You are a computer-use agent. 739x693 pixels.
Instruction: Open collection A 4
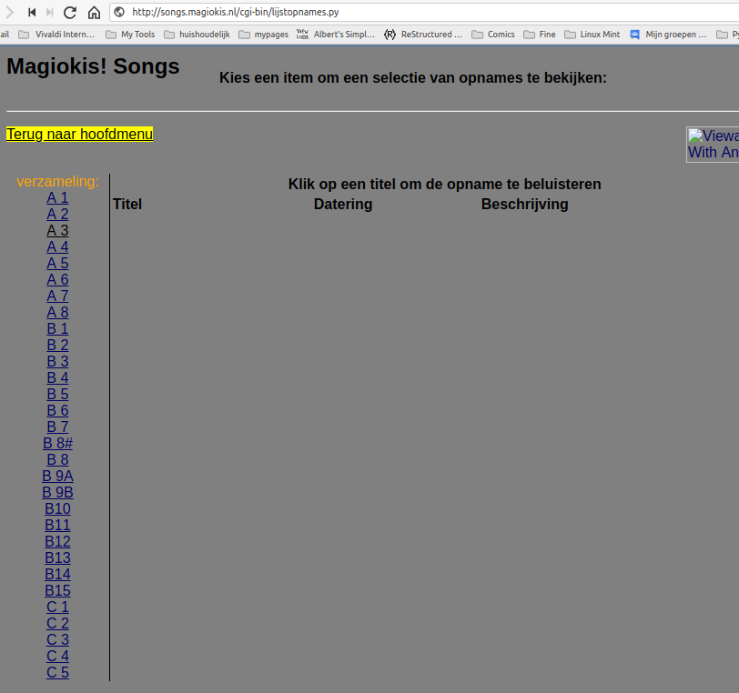point(57,246)
